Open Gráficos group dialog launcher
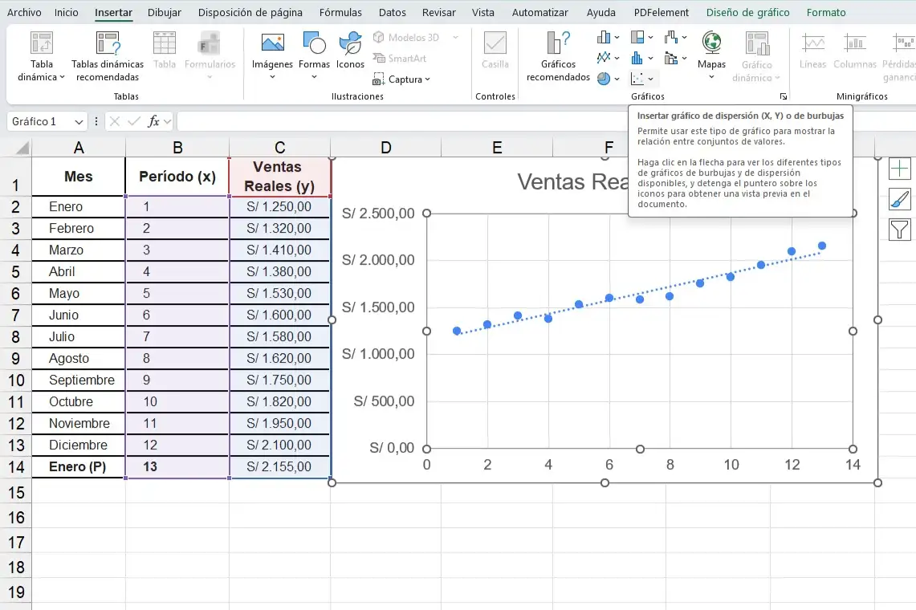Image resolution: width=916 pixels, height=610 pixels. [784, 96]
